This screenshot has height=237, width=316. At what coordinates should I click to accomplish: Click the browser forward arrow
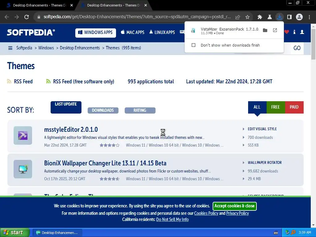17,17
